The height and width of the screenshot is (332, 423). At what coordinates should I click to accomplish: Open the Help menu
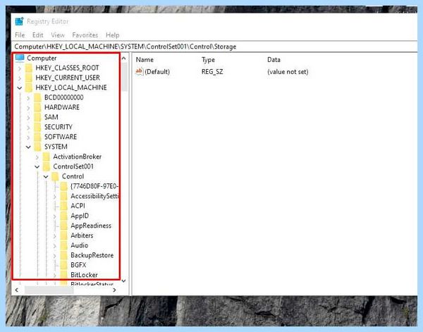click(113, 35)
